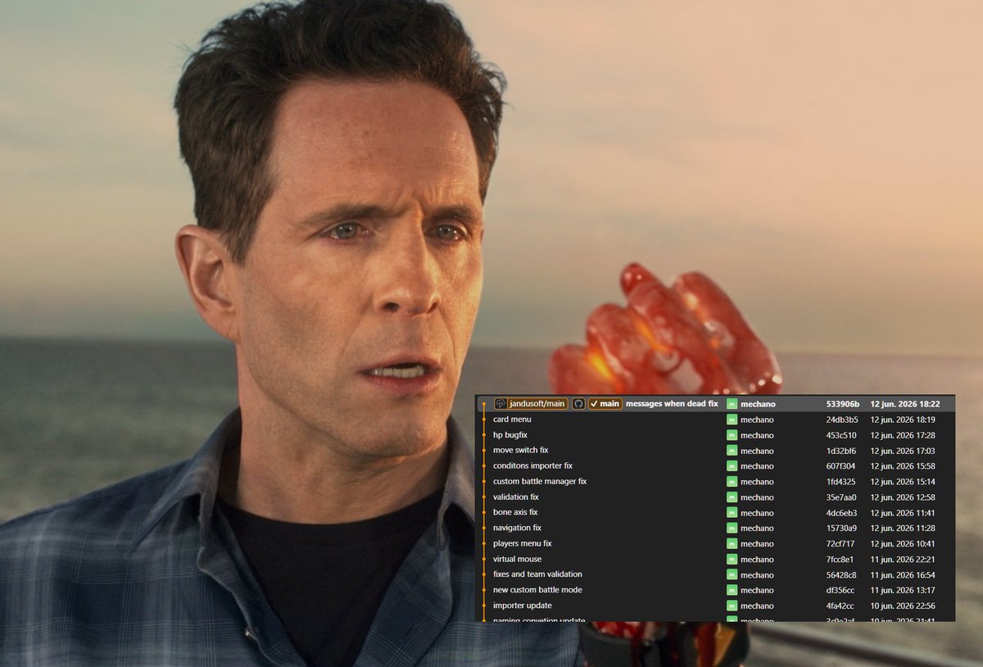Click the GitHub icon badge
The width and height of the screenshot is (983, 667).
click(x=578, y=404)
